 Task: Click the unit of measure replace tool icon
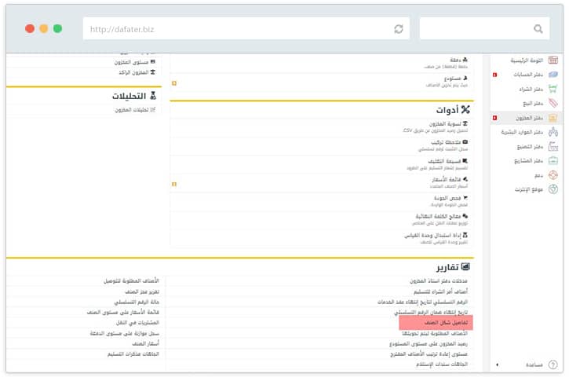[x=465, y=235]
